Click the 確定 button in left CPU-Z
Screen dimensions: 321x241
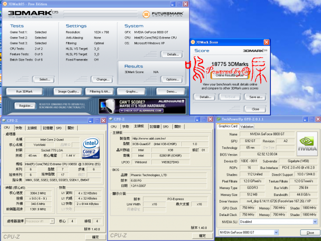95,237
